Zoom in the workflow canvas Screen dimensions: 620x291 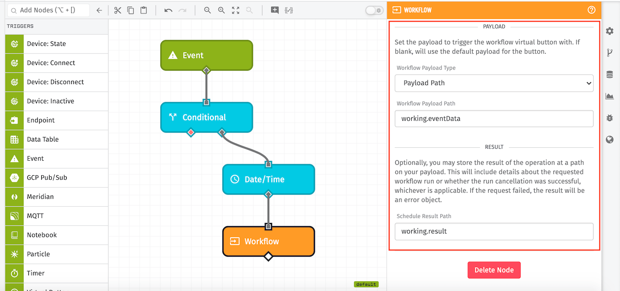[x=222, y=10]
